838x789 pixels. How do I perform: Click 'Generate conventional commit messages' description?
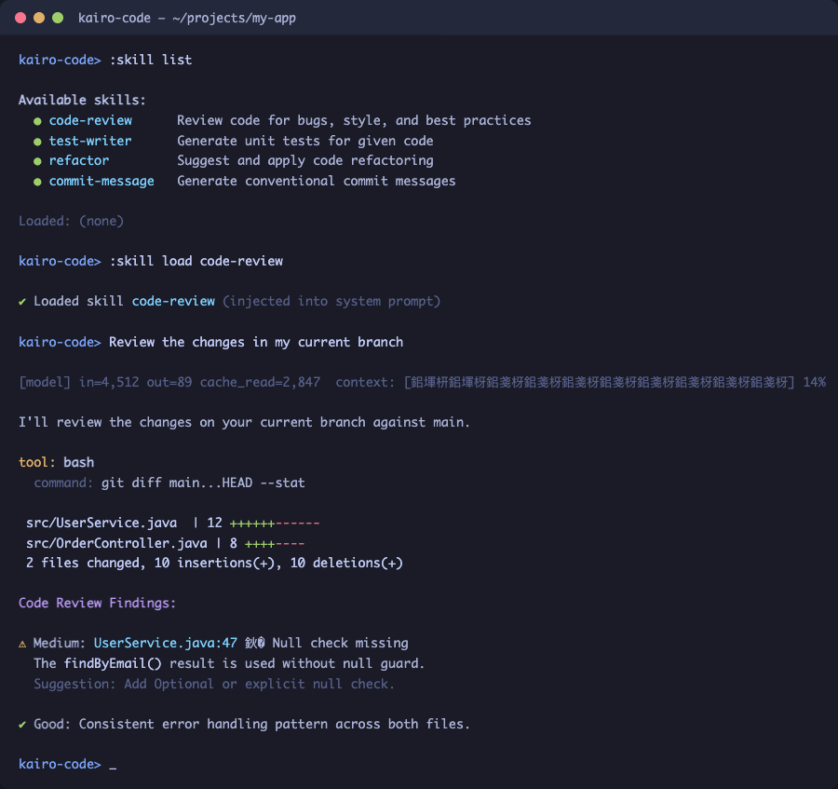(317, 181)
